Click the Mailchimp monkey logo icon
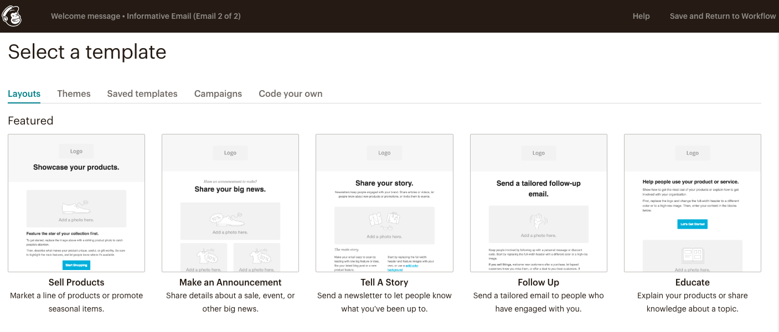 [x=12, y=16]
